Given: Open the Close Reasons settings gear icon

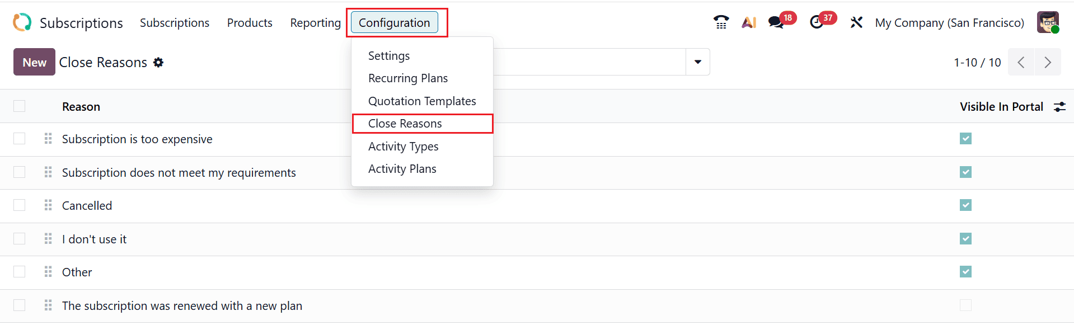Looking at the screenshot, I should (158, 62).
